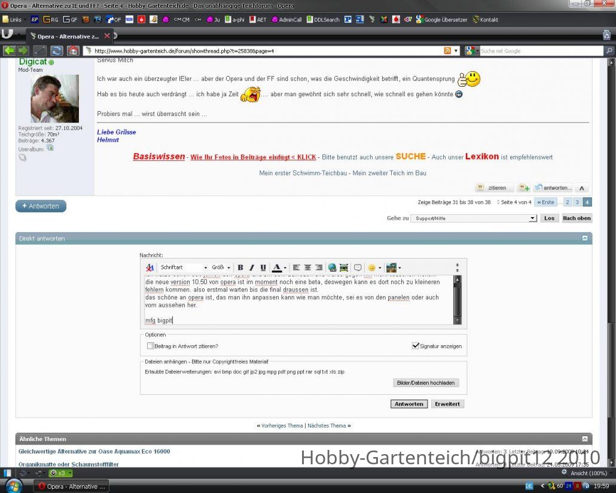This screenshot has height=493, width=616.
Task: Open the smiley picker icon
Action: pyautogui.click(x=371, y=267)
